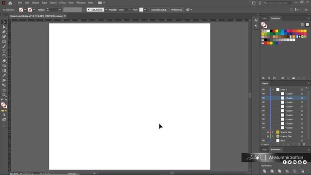311x175 pixels.
Task: Click the Document Setup button
Action: 159,10
